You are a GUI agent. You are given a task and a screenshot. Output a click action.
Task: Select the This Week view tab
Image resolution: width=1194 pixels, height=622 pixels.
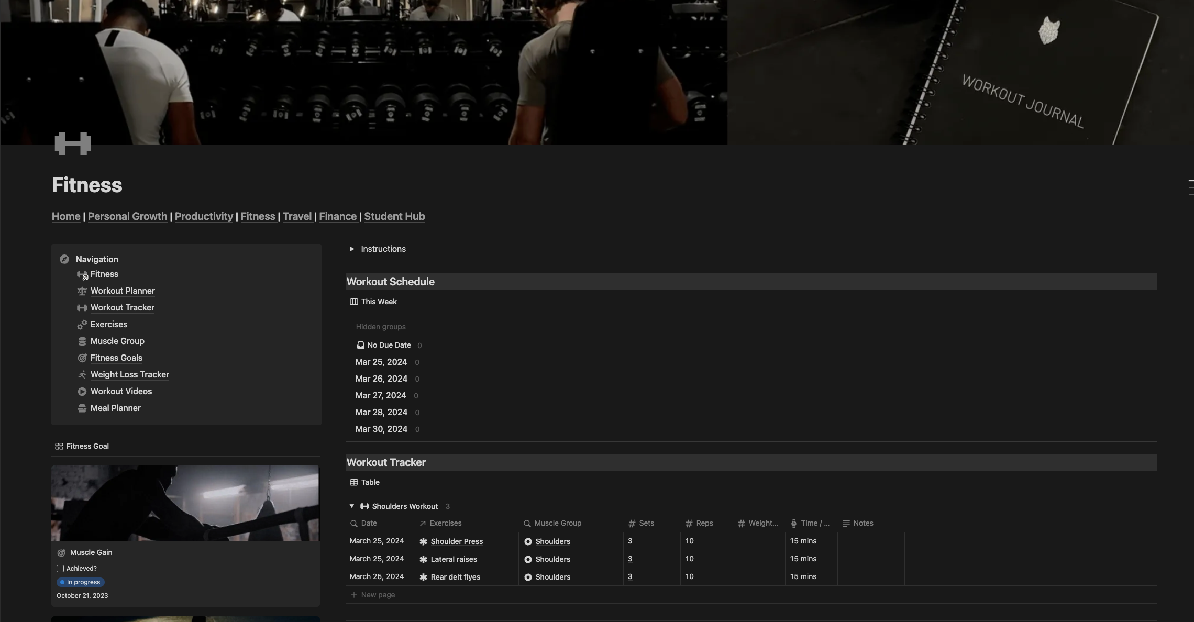[373, 302]
